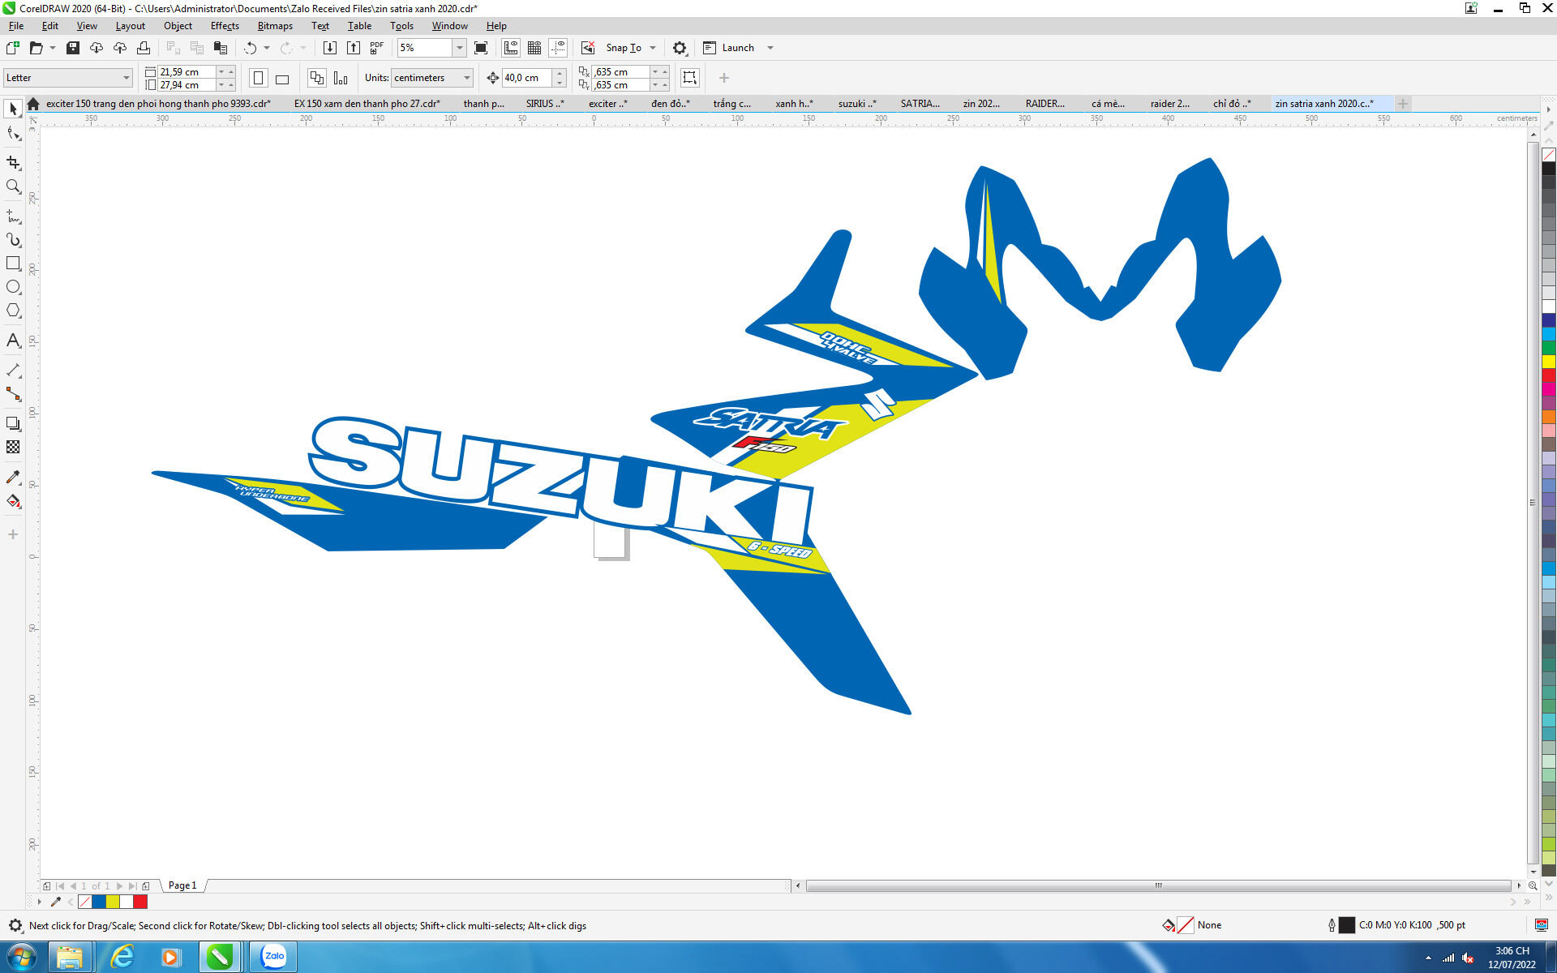Customize toolbar with plus button

724,78
